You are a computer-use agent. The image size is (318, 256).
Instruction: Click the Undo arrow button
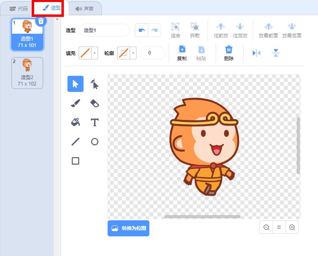pos(142,30)
